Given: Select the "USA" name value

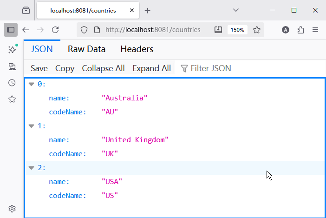Looking at the screenshot, I should click(112, 182).
